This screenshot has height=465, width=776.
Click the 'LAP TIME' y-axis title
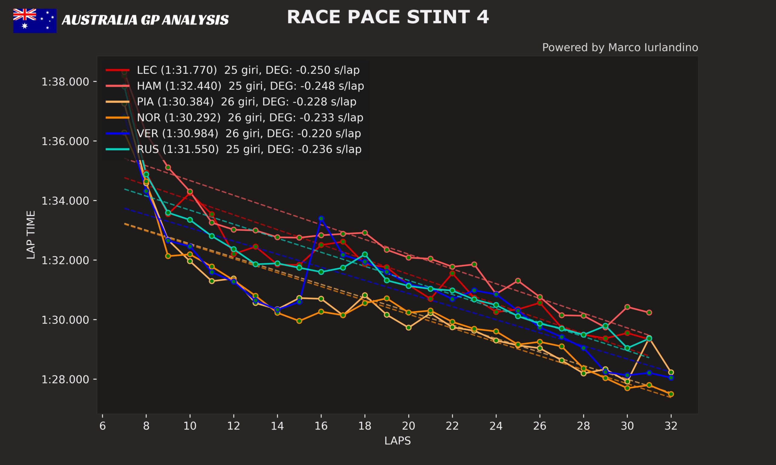click(31, 235)
